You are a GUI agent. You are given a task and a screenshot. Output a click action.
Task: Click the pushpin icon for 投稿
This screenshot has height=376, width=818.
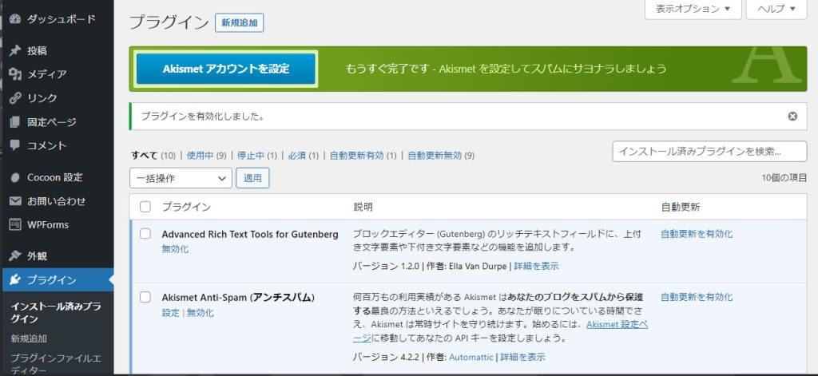coord(15,50)
